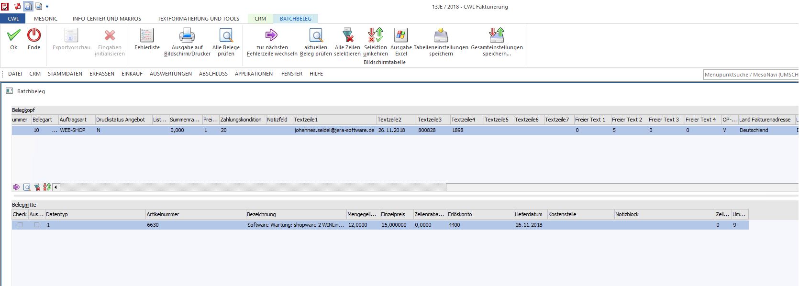Open the ABSCHLUSS menu

coord(213,74)
